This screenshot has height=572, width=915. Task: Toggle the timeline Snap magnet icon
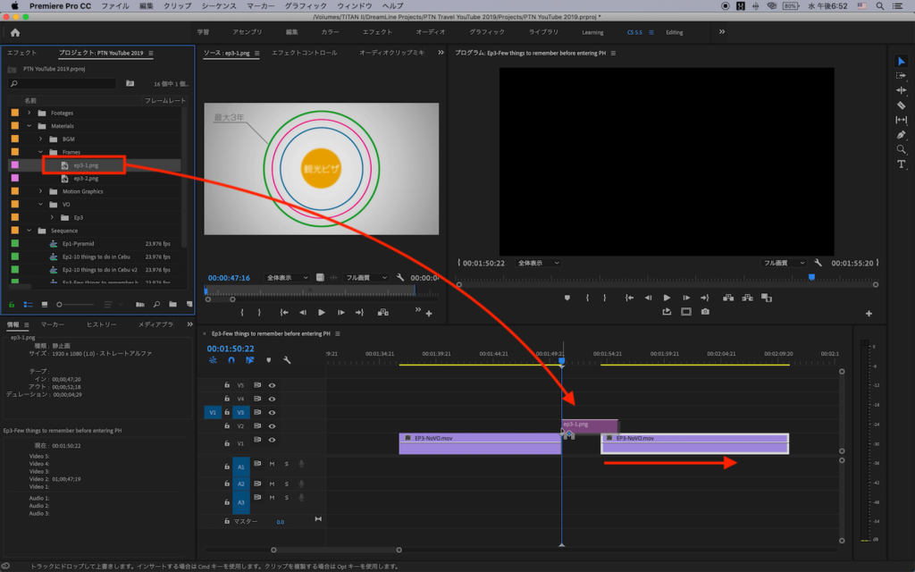pyautogui.click(x=231, y=360)
